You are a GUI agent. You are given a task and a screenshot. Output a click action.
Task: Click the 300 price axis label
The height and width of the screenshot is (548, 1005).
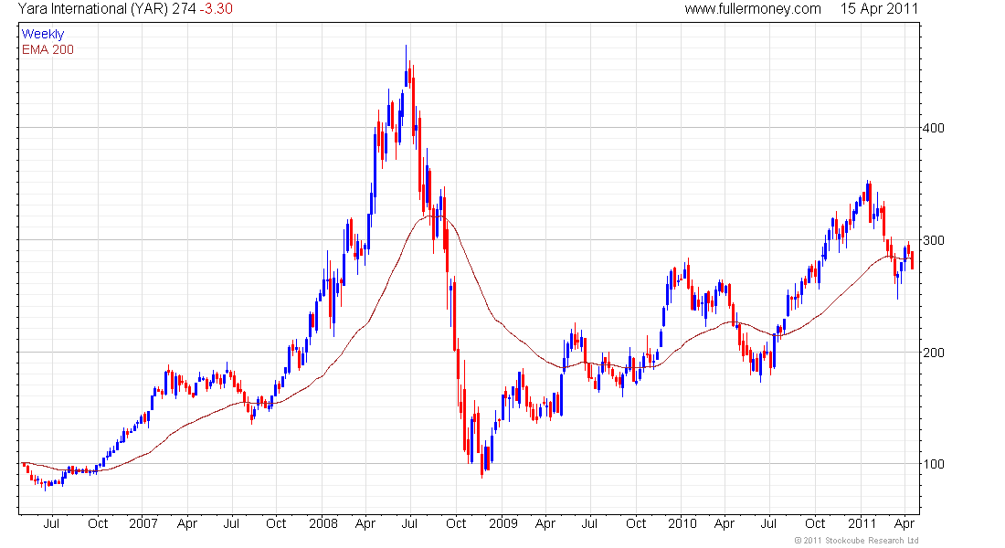click(x=933, y=240)
